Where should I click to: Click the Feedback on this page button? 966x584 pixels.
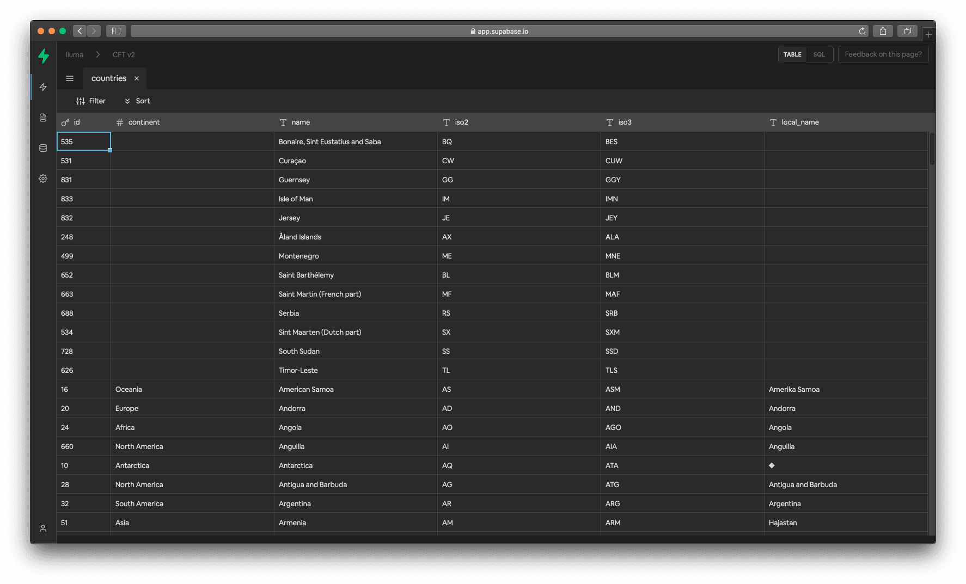click(883, 54)
